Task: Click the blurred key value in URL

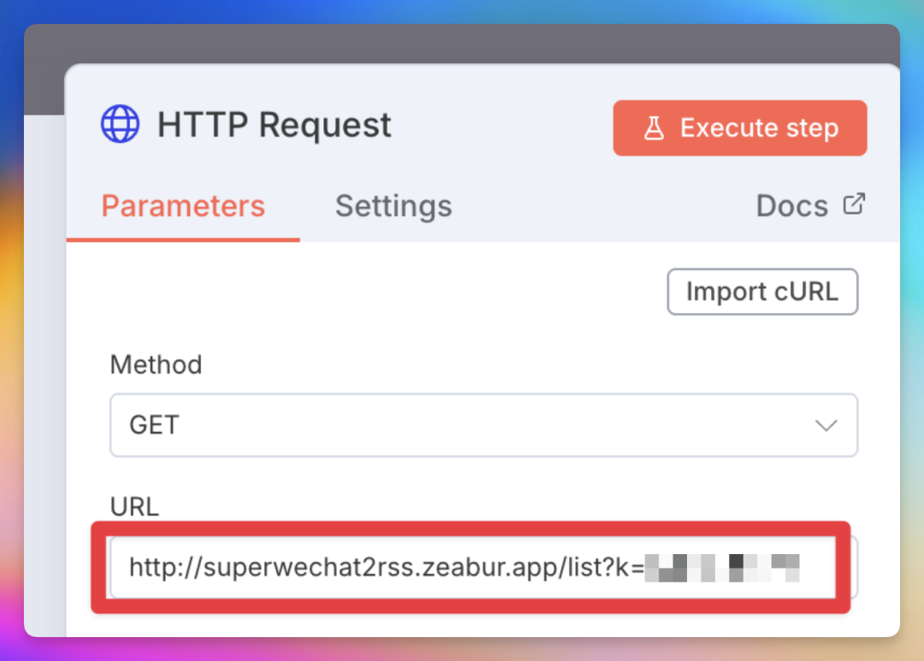Action: (x=722, y=567)
